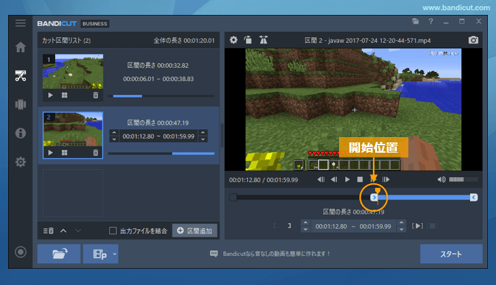This screenshot has width=496, height=285.
Task: Click segment 1 range progress bar
Action: [x=161, y=96]
